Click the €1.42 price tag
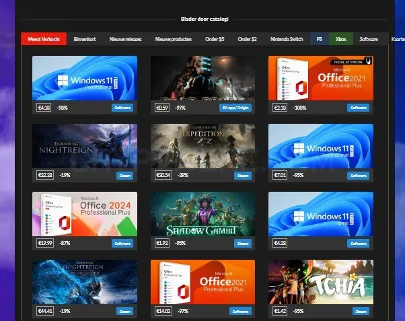 click(x=280, y=311)
